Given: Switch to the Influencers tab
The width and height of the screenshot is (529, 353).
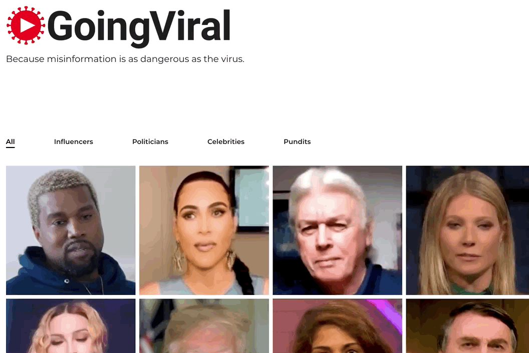Looking at the screenshot, I should click(74, 141).
